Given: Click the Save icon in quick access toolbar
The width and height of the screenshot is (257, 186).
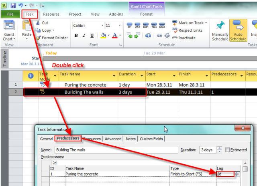Looking at the screenshot, I should tap(12, 4).
